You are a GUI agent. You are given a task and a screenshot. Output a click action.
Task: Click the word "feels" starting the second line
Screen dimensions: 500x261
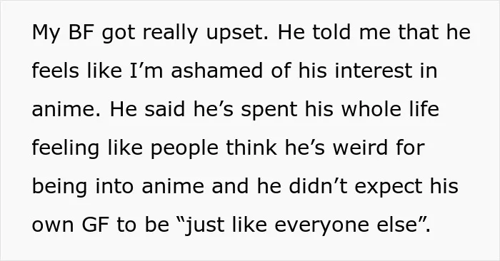pos(56,70)
